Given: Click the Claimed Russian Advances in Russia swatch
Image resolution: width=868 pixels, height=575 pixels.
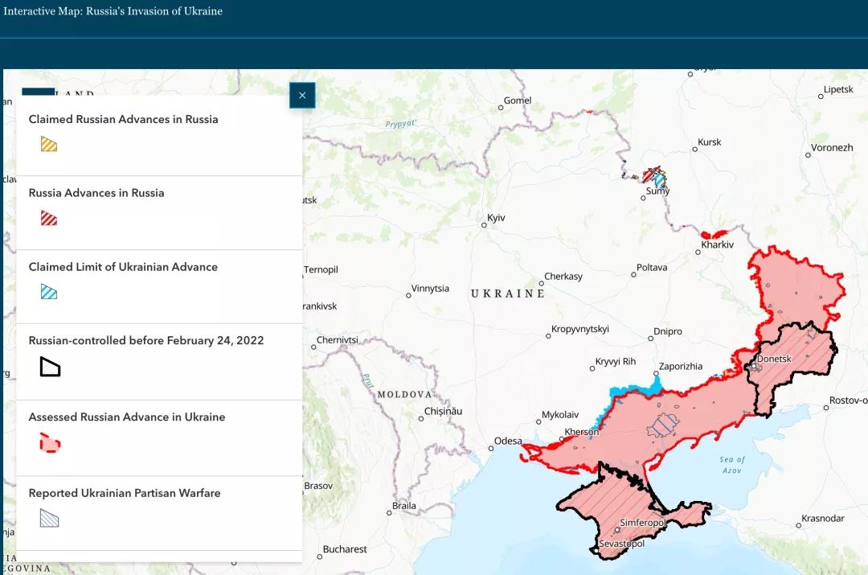Looking at the screenshot, I should click(49, 144).
